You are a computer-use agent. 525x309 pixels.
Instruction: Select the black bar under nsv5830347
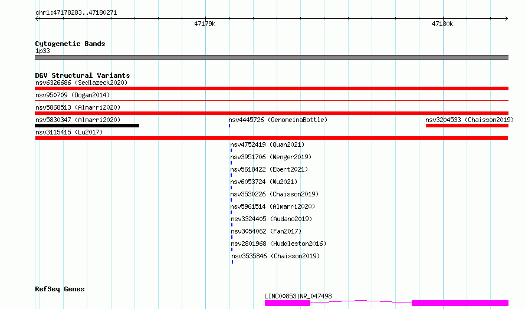coord(87,126)
